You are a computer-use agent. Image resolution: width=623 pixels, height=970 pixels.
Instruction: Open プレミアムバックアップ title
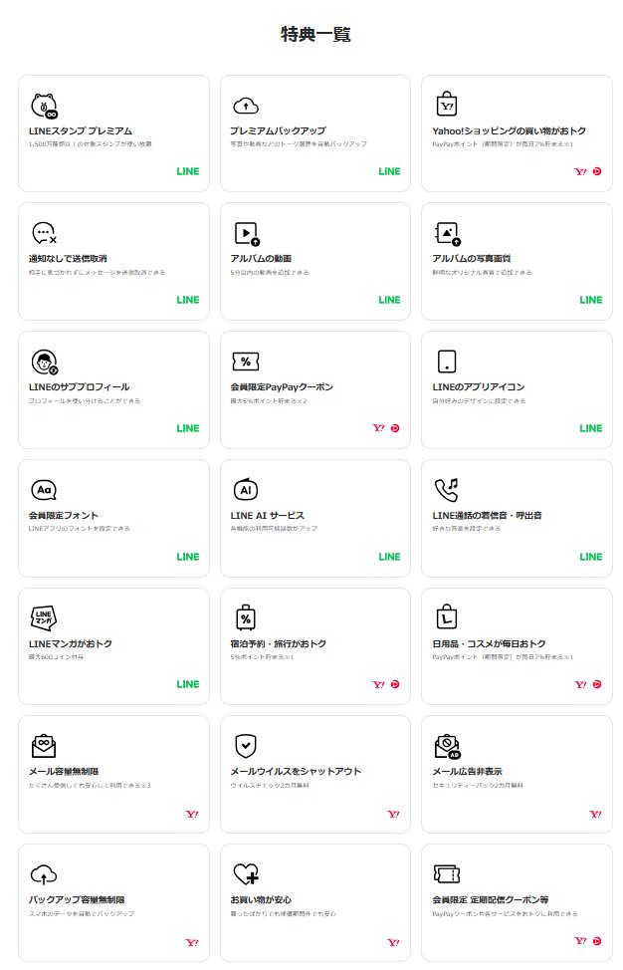(278, 130)
